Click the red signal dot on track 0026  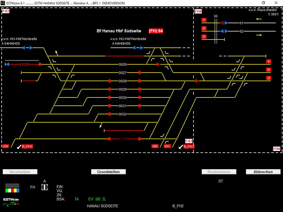158,64
